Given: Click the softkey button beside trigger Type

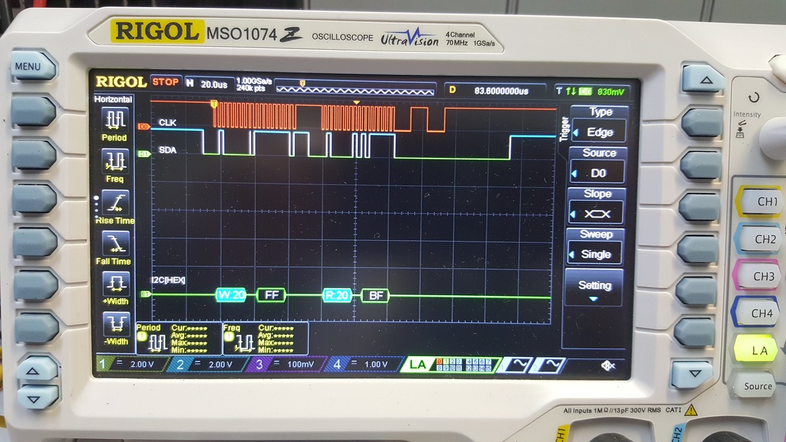Looking at the screenshot, I should [702, 122].
